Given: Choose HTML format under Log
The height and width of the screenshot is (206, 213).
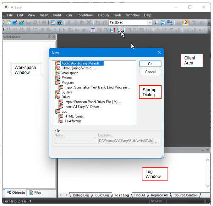Looking at the screenshot, I should pos(74,116).
